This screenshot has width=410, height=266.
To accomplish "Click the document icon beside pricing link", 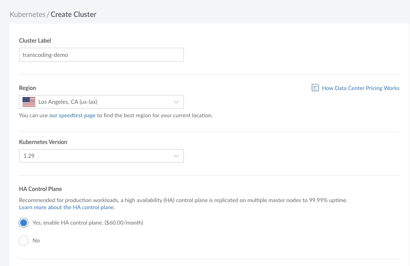I will click(315, 88).
